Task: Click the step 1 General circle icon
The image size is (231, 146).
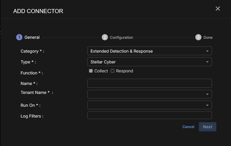Action: click(19, 37)
